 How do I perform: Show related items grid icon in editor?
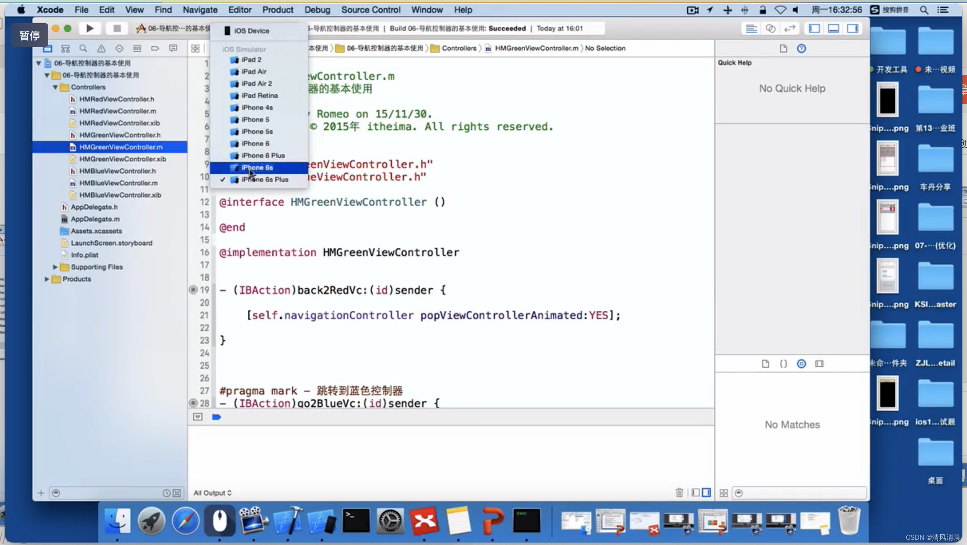pyautogui.click(x=195, y=49)
